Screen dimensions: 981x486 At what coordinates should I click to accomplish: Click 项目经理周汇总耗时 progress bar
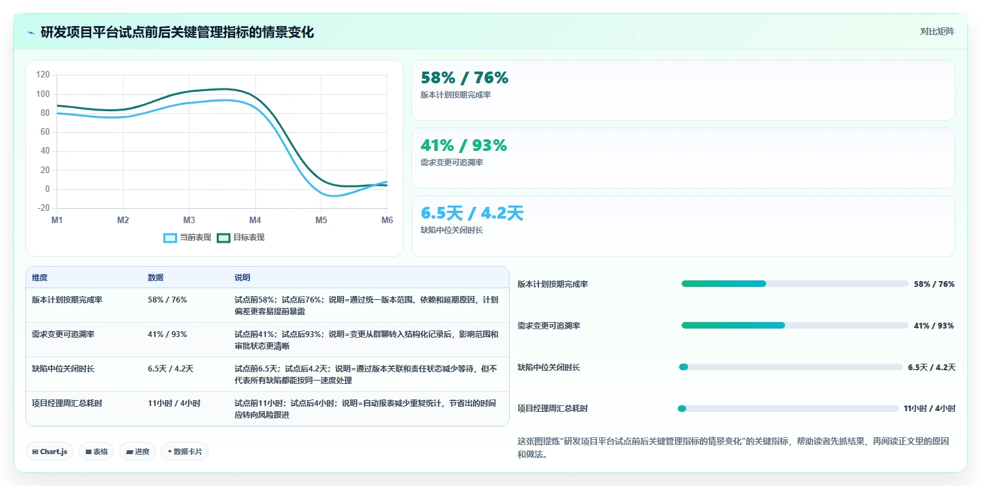click(788, 409)
